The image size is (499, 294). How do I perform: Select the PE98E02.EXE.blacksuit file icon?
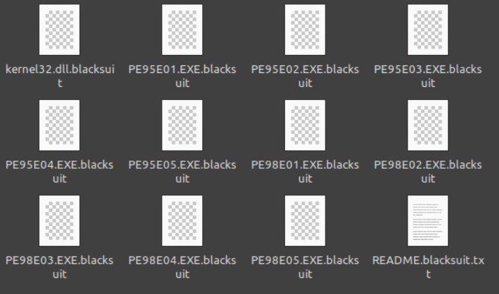[428, 125]
